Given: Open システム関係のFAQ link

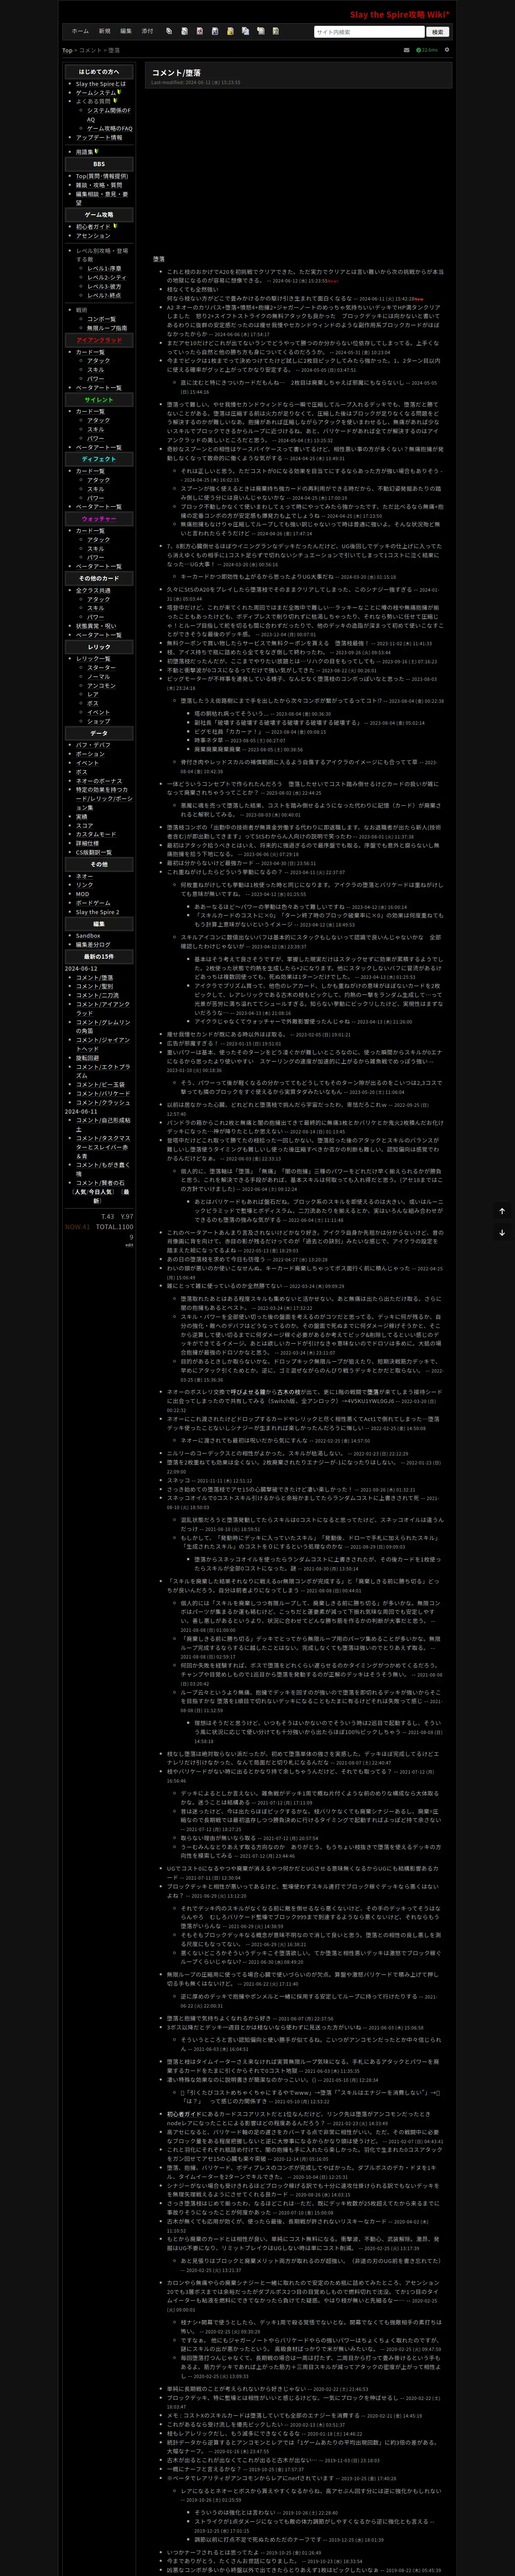Looking at the screenshot, I should [108, 115].
